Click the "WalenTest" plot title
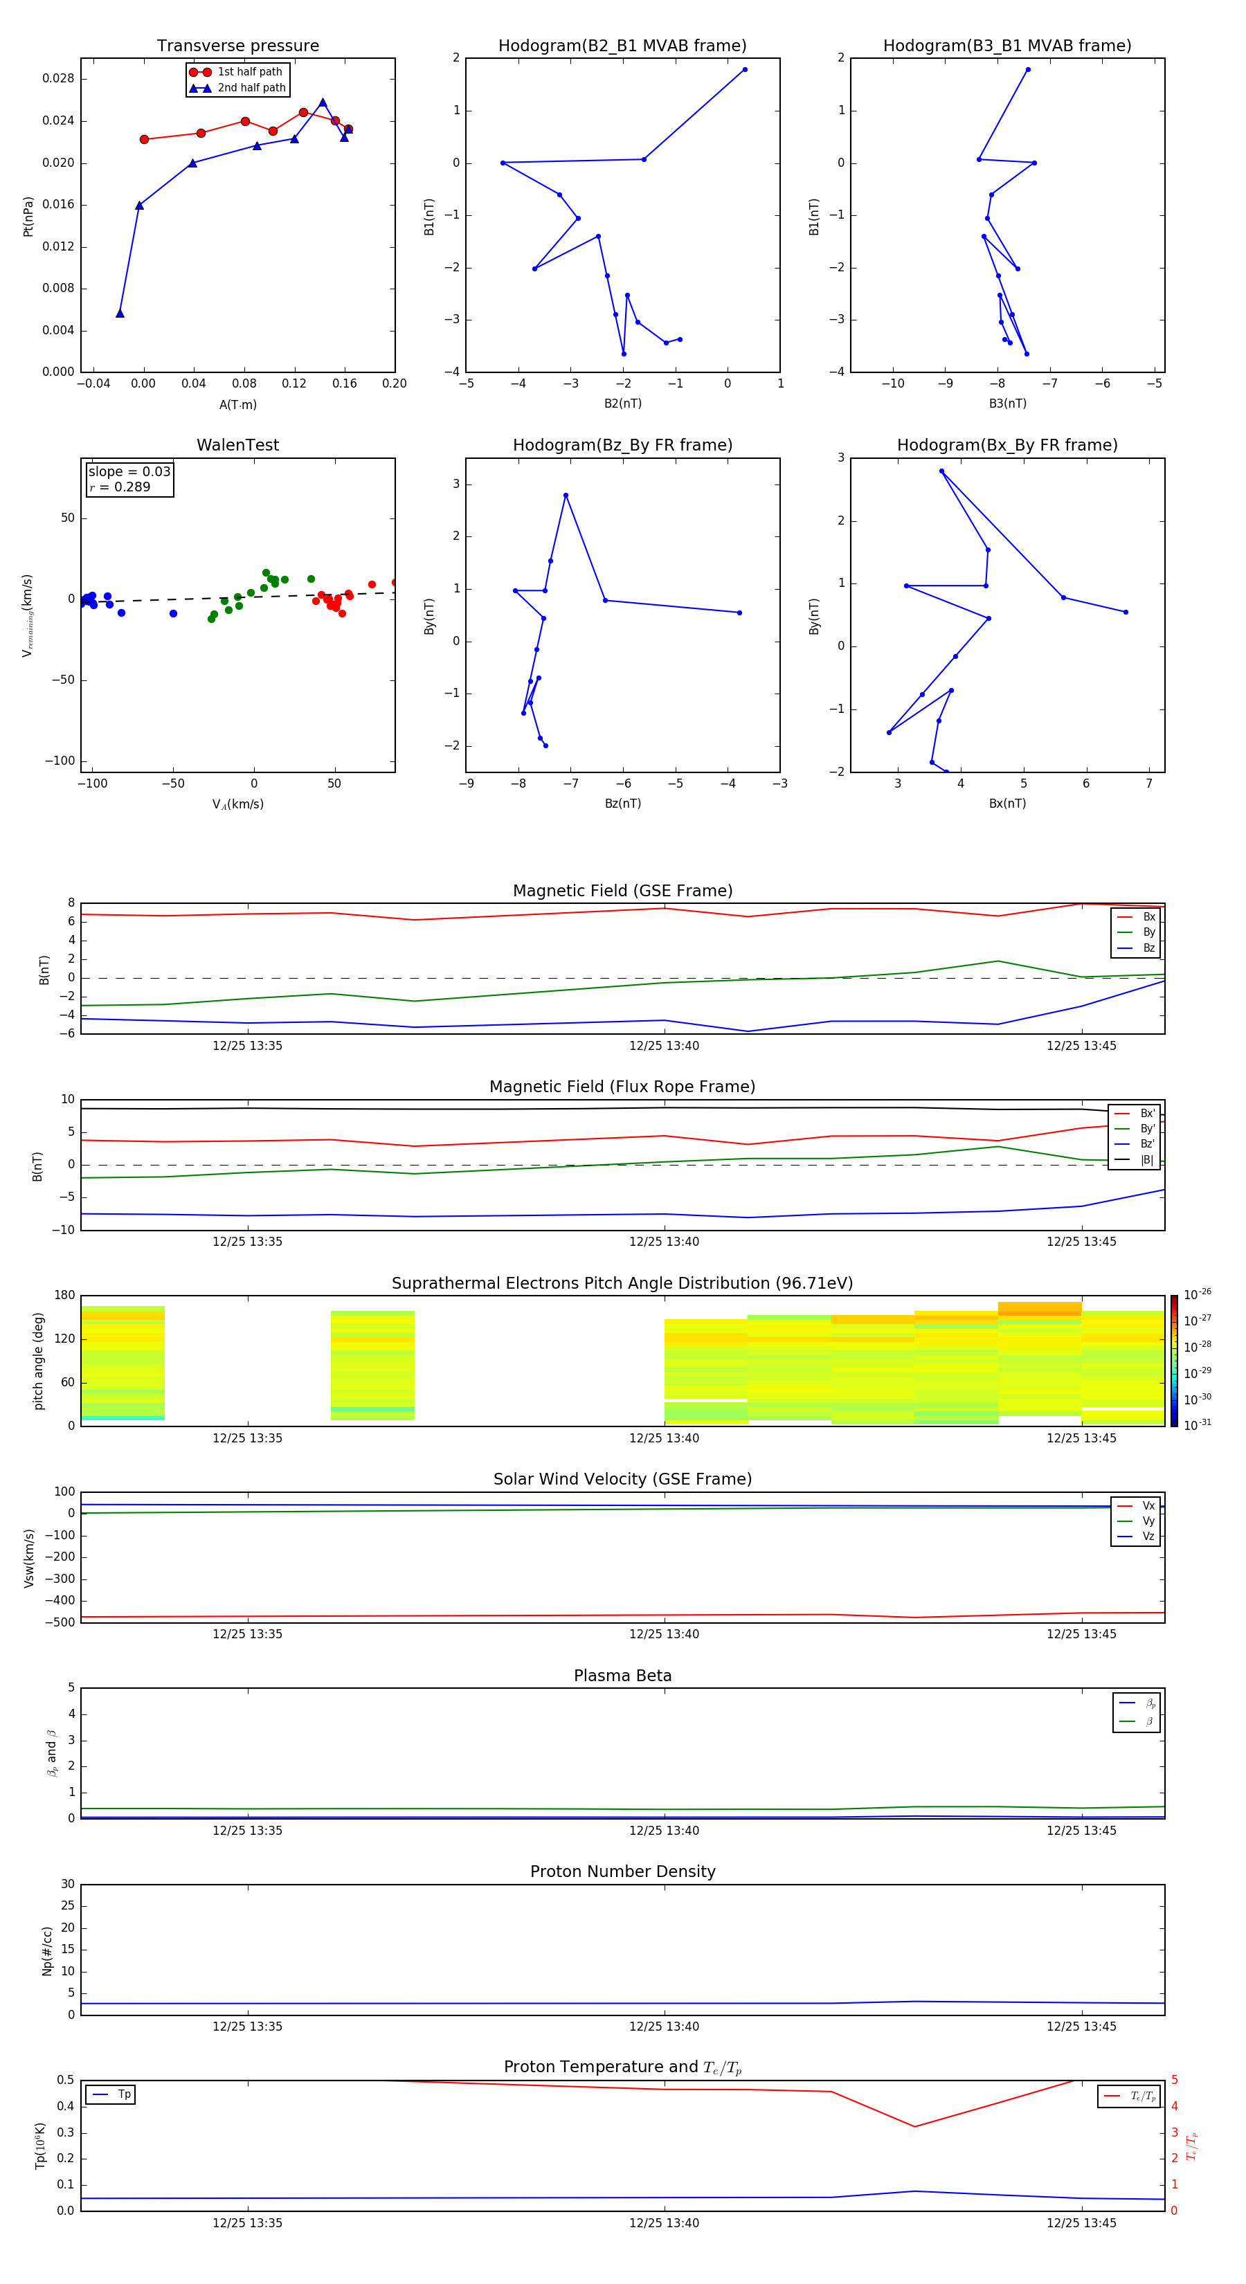The image size is (1246, 2284). coord(237,445)
